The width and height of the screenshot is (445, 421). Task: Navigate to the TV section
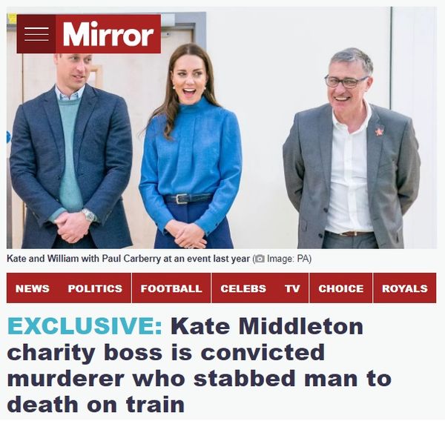pyautogui.click(x=292, y=288)
